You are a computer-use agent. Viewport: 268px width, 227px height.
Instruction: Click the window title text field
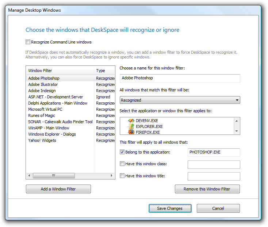coord(214,176)
